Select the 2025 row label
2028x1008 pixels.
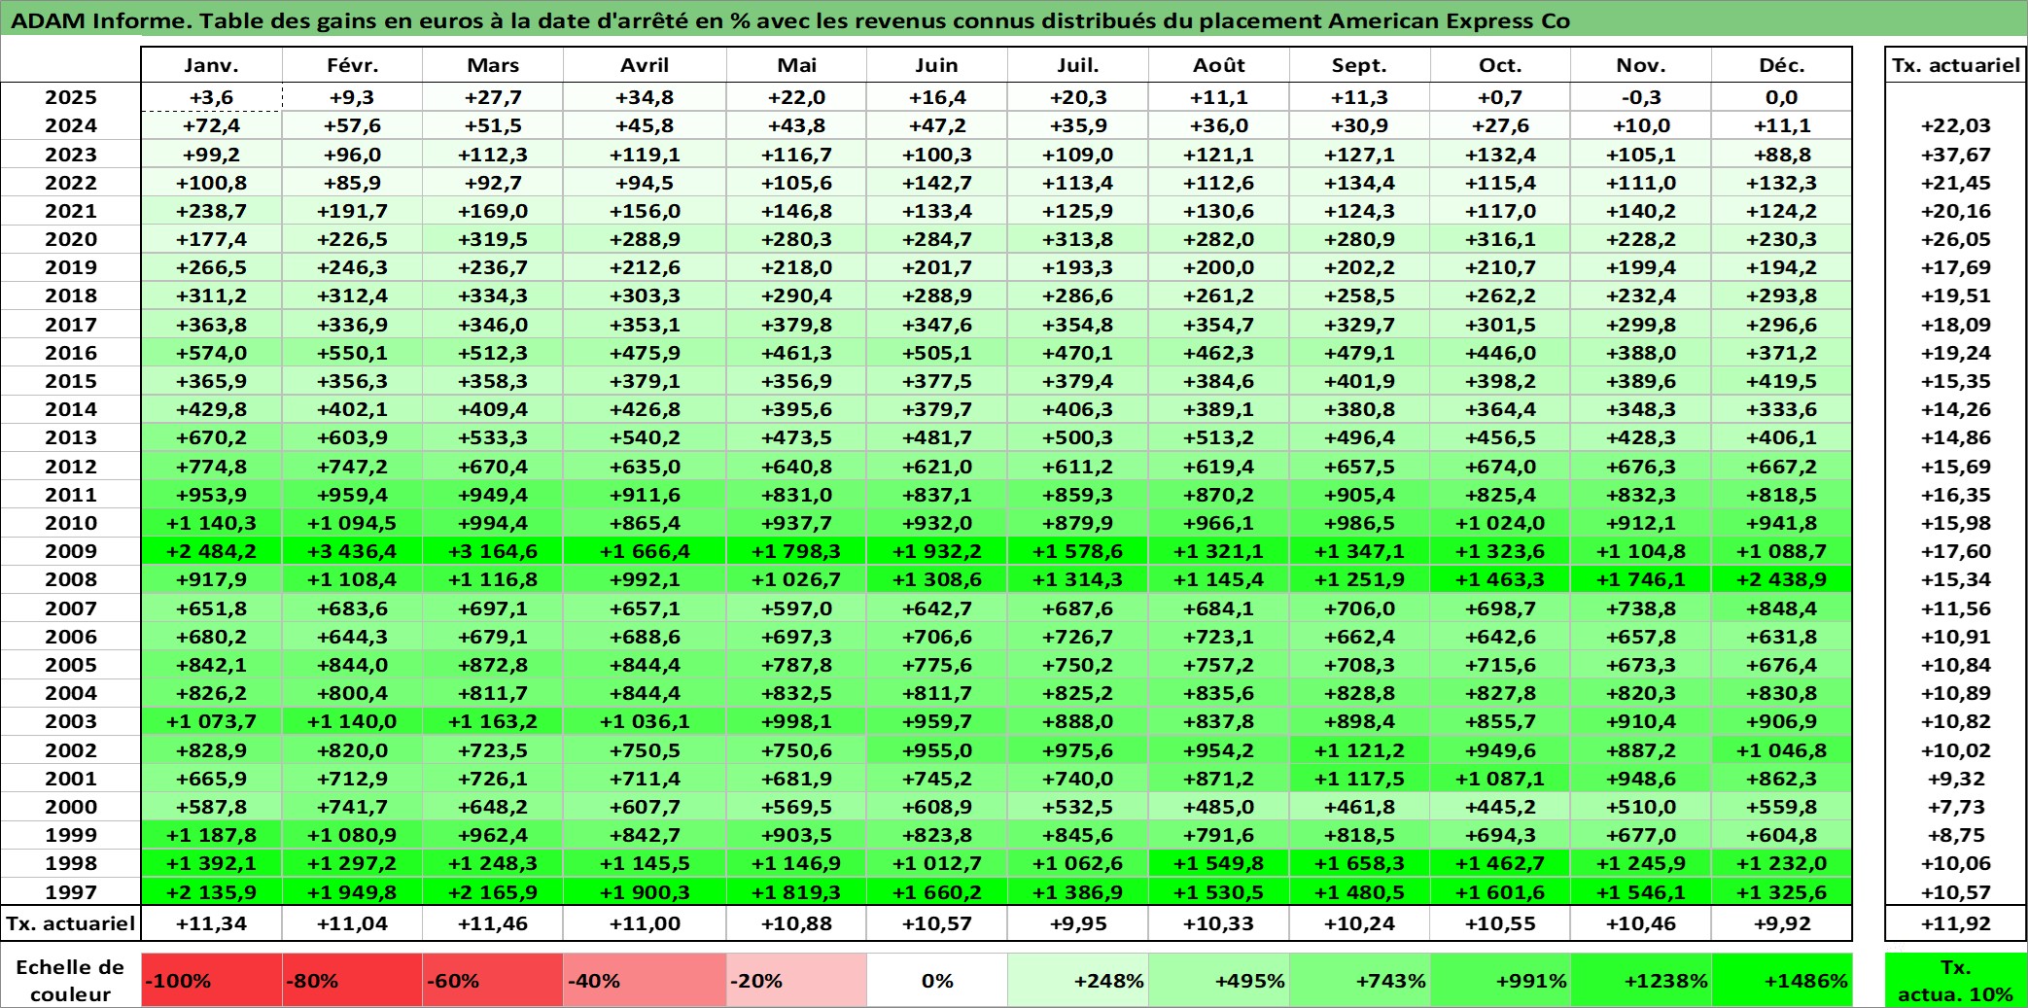[71, 97]
